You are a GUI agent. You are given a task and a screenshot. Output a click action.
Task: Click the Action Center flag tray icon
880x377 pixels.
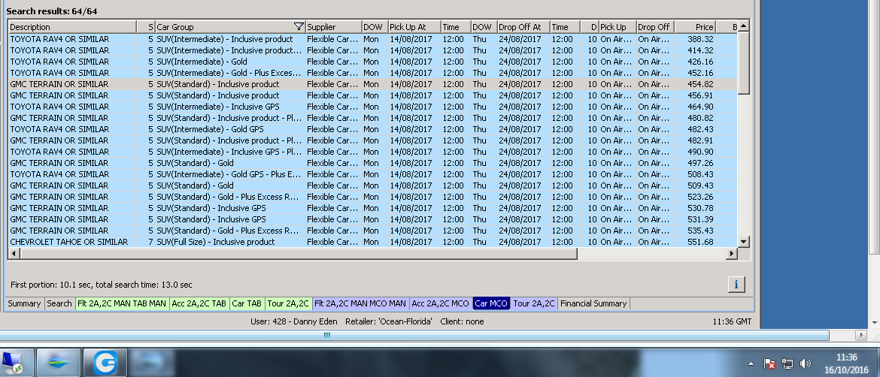pyautogui.click(x=769, y=363)
